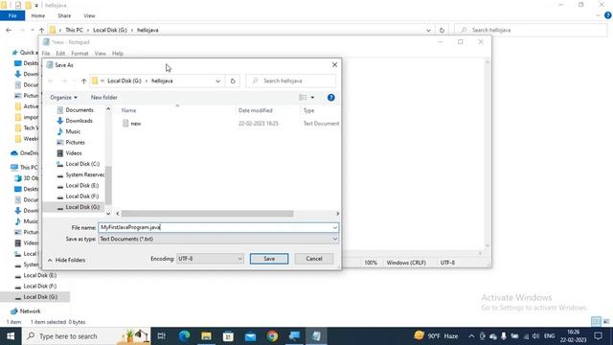Image resolution: width=613 pixels, height=345 pixels.
Task: Close the Save As dialog
Action: pos(334,65)
